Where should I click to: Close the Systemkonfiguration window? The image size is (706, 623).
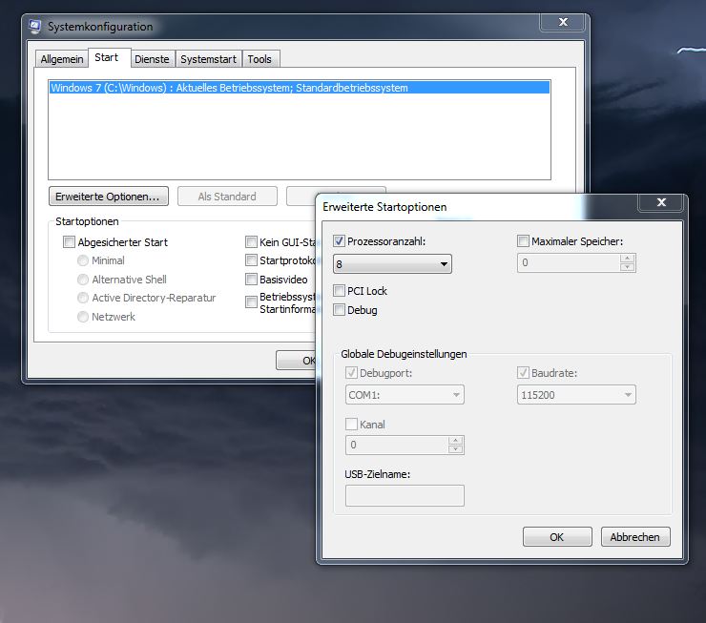[563, 23]
